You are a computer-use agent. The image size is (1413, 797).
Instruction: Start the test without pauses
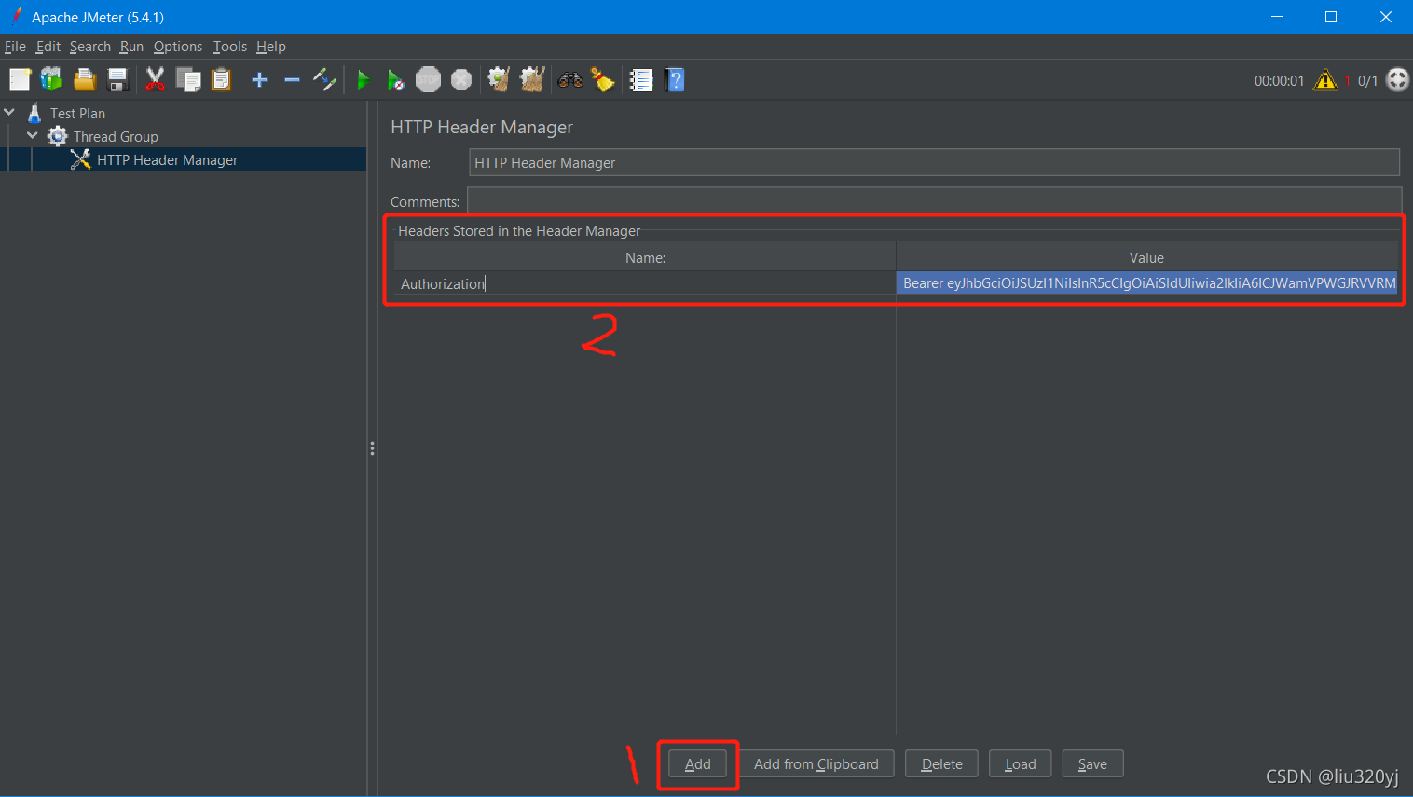[x=395, y=80]
